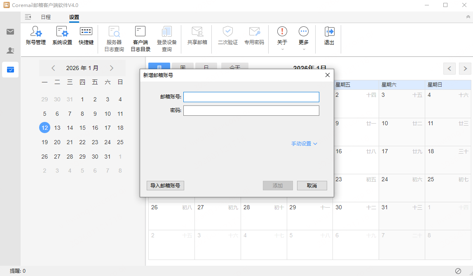Click the 密码 password field
Viewport: 473px width, 276px height.
(x=251, y=111)
